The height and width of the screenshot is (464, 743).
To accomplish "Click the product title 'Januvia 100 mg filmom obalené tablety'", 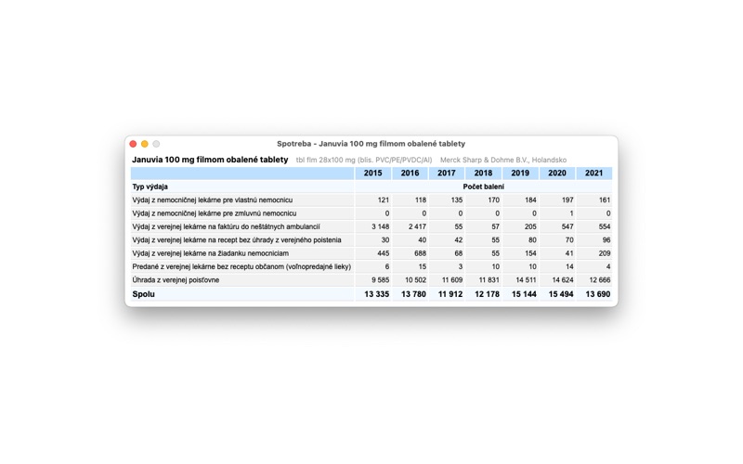I will [x=210, y=160].
